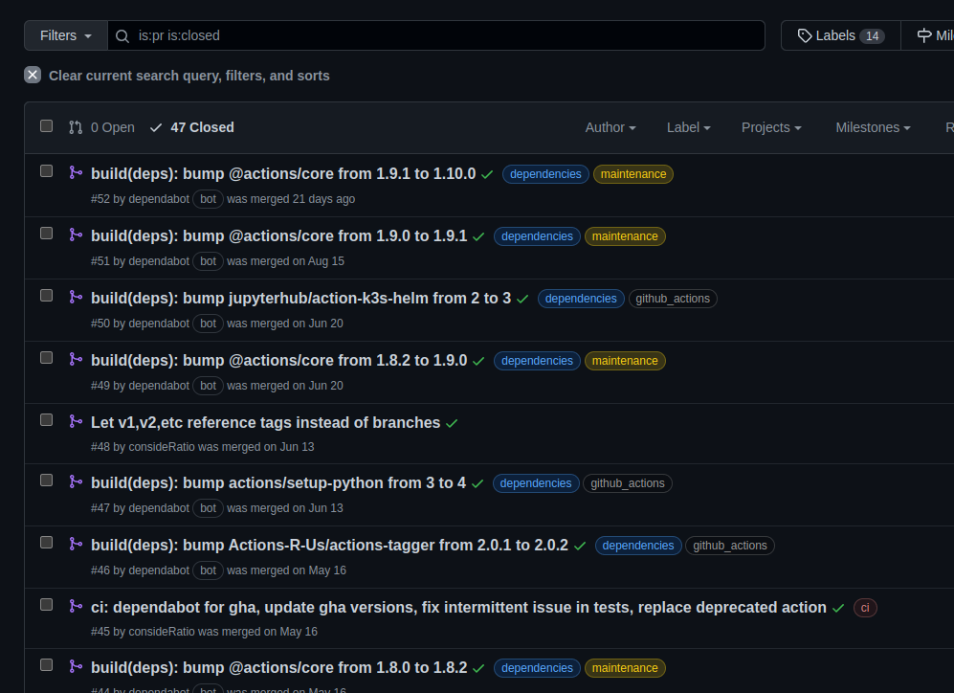Screen dimensions: 954x693
Task: Check the box for PR #49
Action: click(46, 358)
